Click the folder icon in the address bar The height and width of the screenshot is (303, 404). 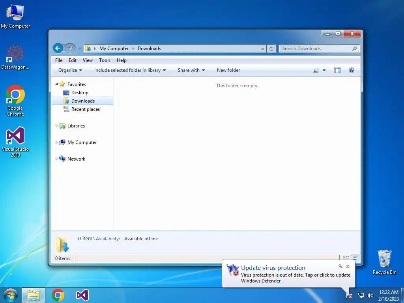coord(88,49)
